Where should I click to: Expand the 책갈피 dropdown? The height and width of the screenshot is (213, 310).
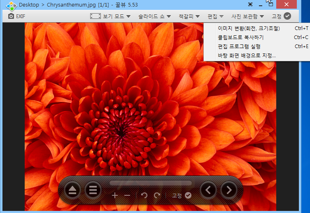pyautogui.click(x=189, y=16)
